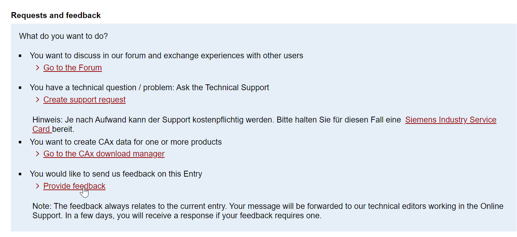Open the Go to the CAx download manager link
517x237 pixels.
[104, 154]
